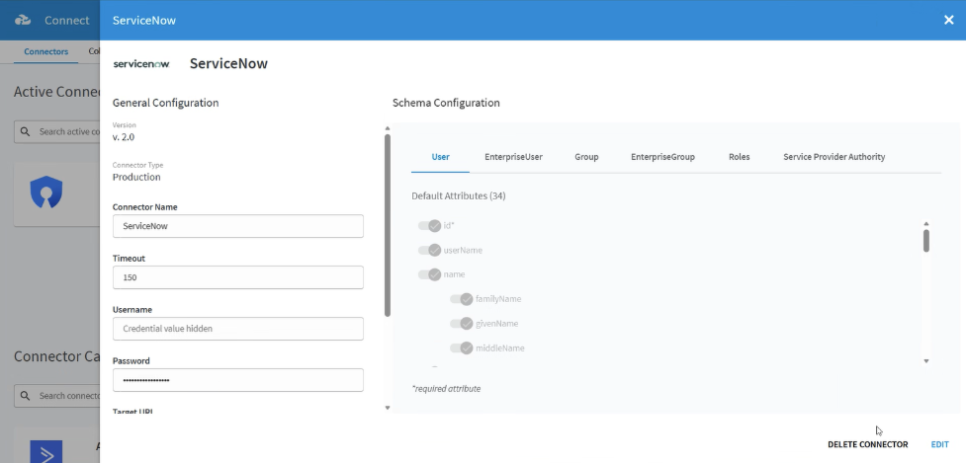Click the 'General Configuration' heading

pyautogui.click(x=166, y=103)
